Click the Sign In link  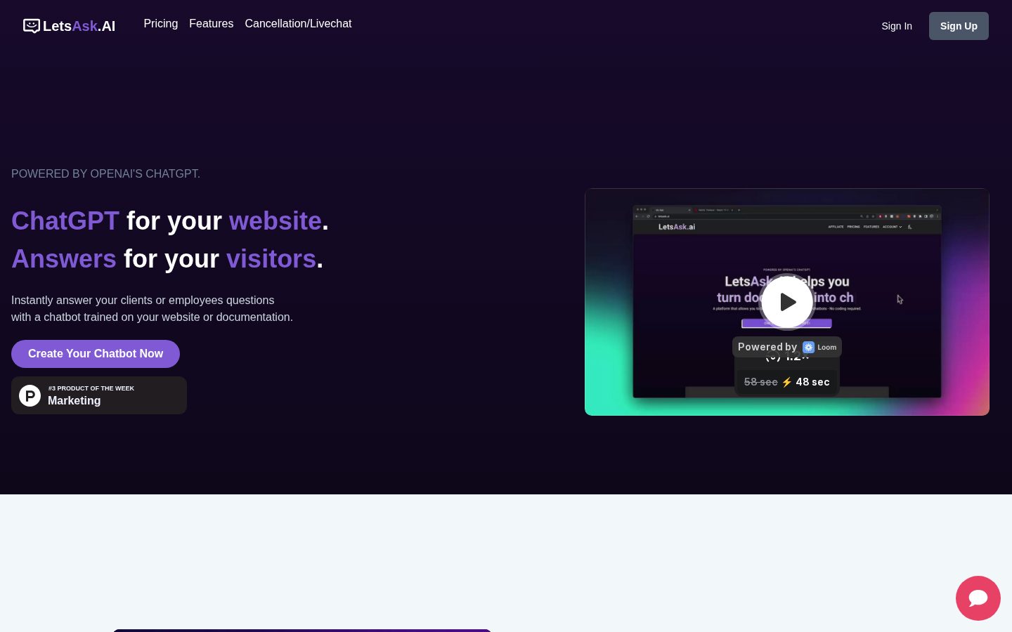tap(897, 26)
